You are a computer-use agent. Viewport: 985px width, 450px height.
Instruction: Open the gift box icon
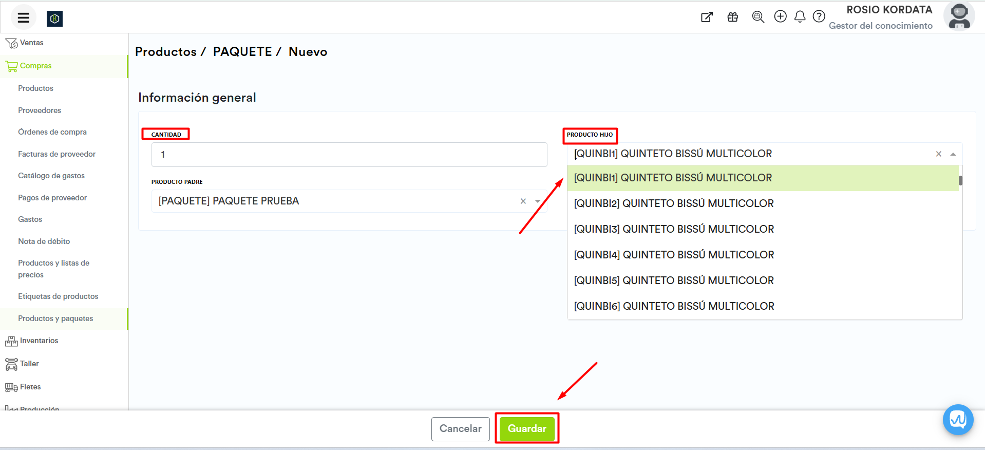[x=732, y=17]
